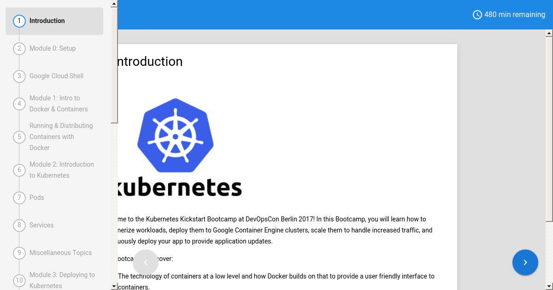Open Module 2: Introduction to Kubernetes
This screenshot has width=553, height=290.
click(54, 170)
